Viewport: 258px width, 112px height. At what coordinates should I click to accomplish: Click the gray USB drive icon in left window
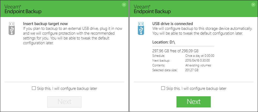click(12, 29)
